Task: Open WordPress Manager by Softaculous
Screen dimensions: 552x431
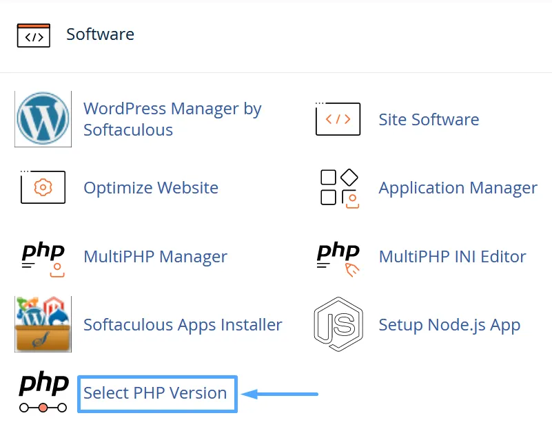Action: tap(172, 119)
